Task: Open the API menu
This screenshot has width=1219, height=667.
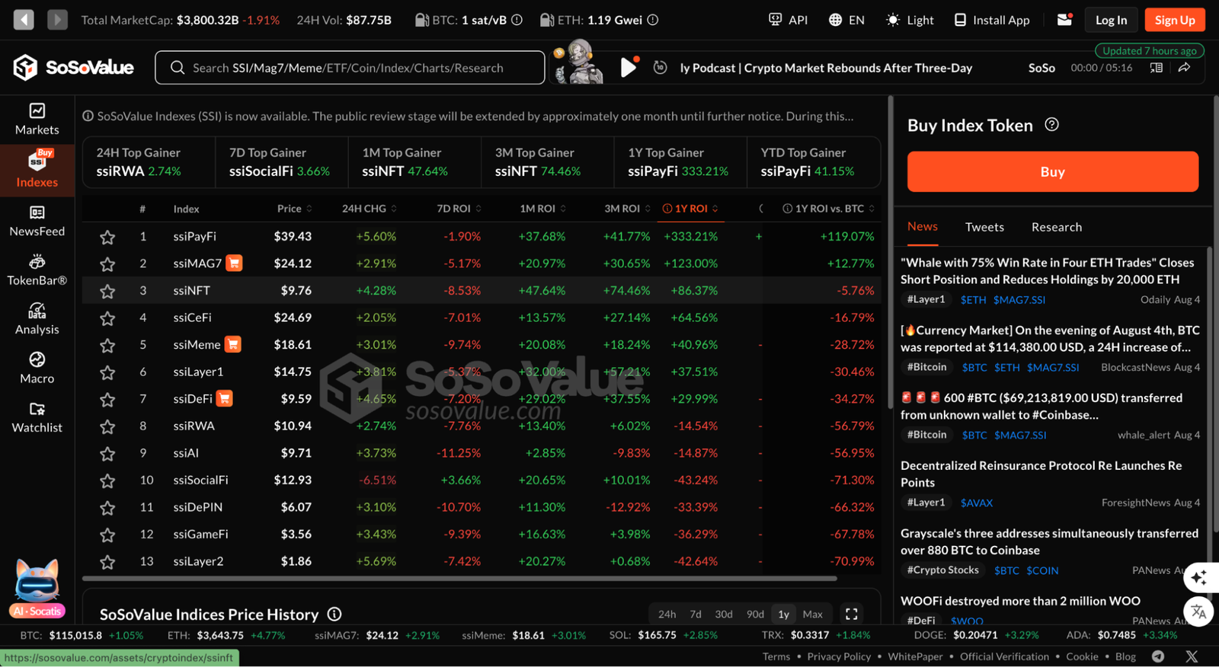Action: click(788, 20)
